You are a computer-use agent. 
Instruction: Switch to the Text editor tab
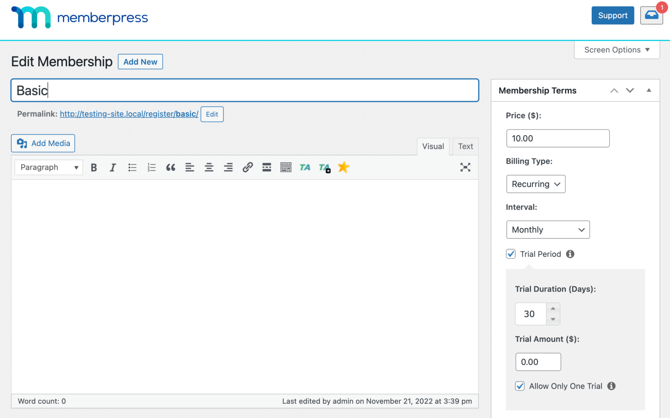tap(465, 146)
